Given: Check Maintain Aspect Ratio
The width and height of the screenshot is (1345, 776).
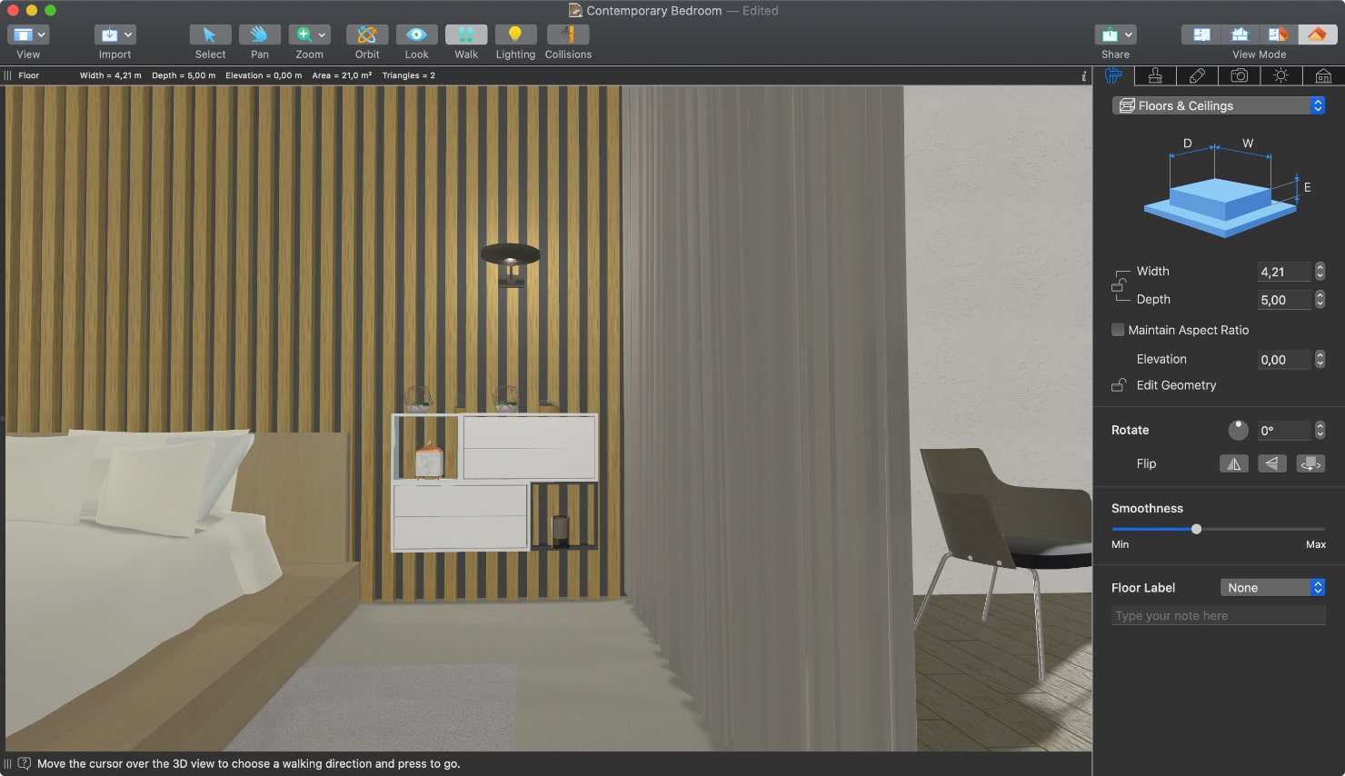Looking at the screenshot, I should tap(1117, 329).
